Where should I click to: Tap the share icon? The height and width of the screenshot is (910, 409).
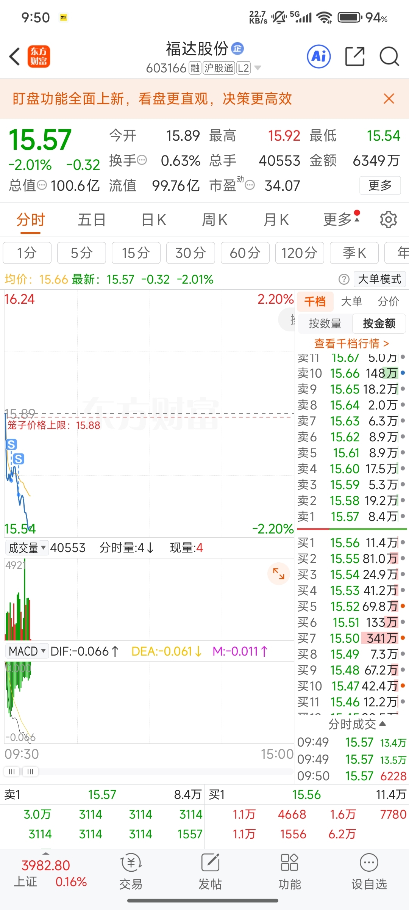(x=355, y=56)
